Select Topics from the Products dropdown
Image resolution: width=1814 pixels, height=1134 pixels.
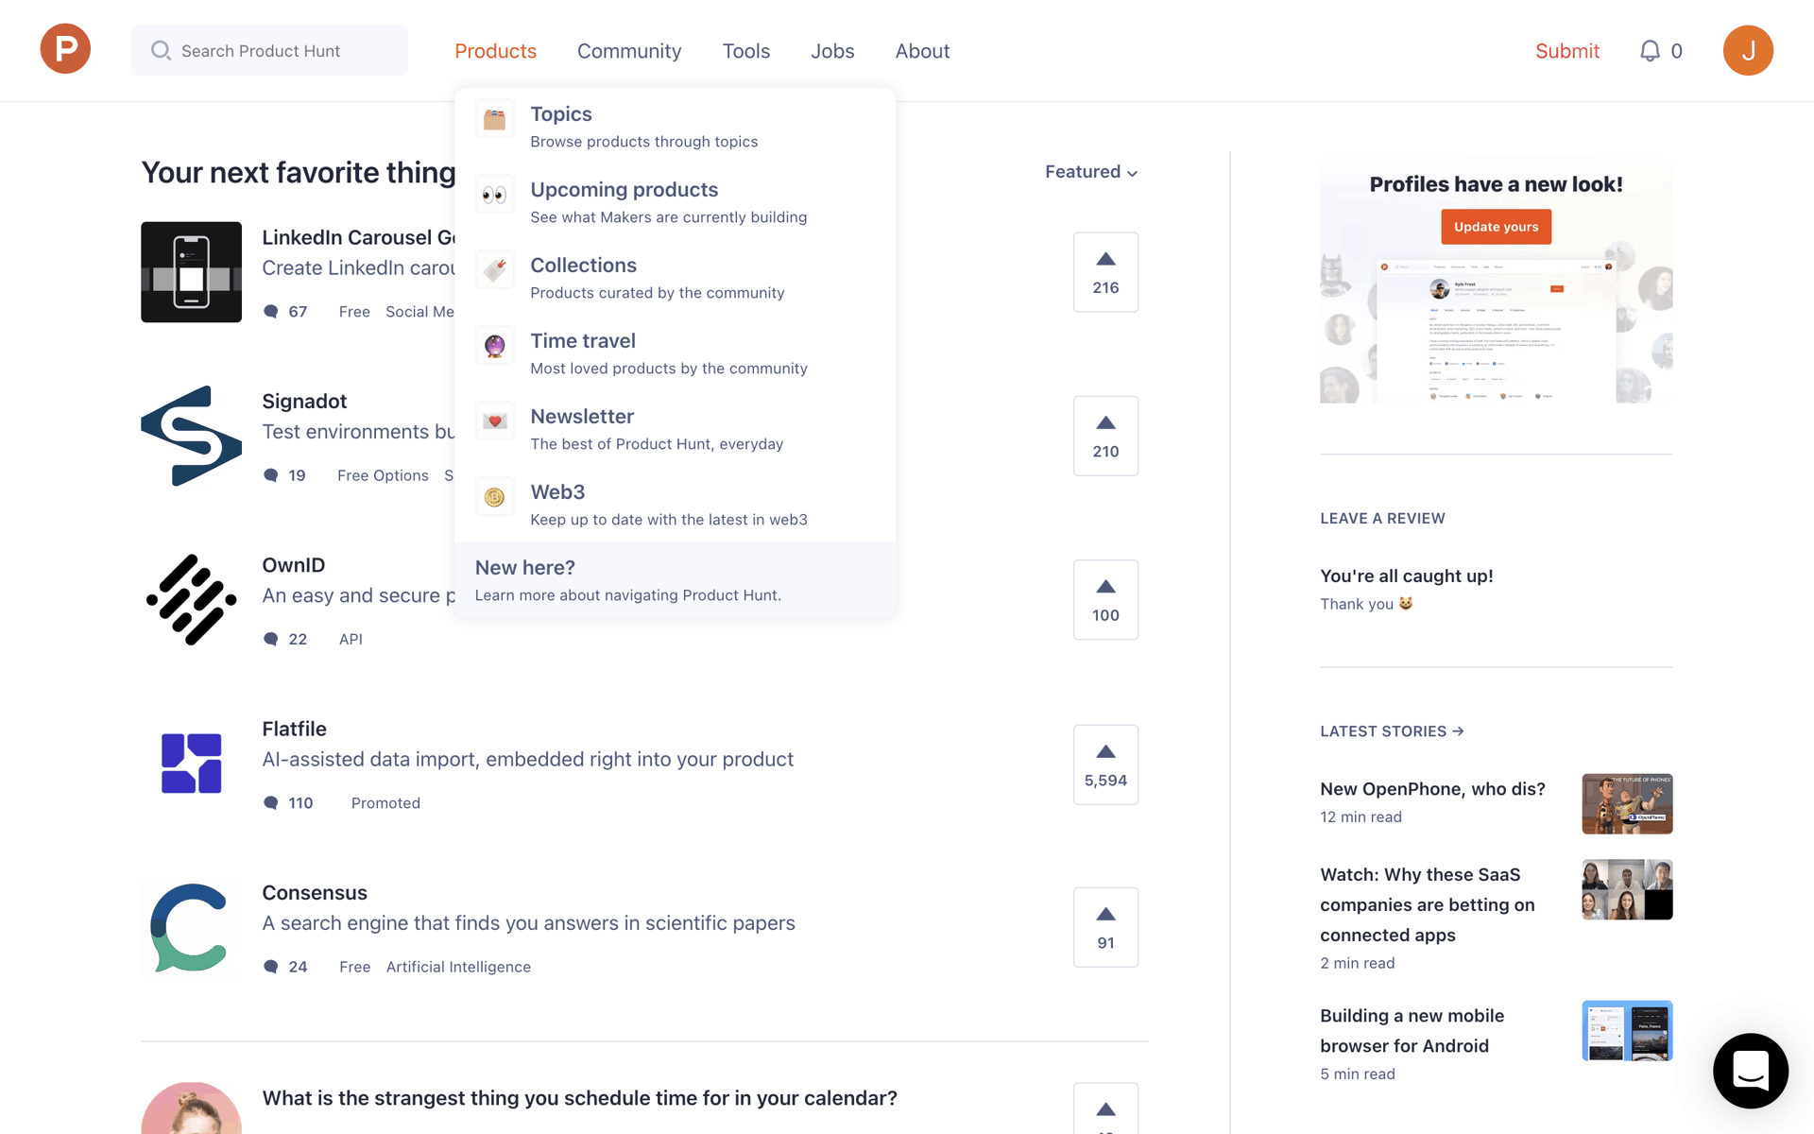coord(675,127)
